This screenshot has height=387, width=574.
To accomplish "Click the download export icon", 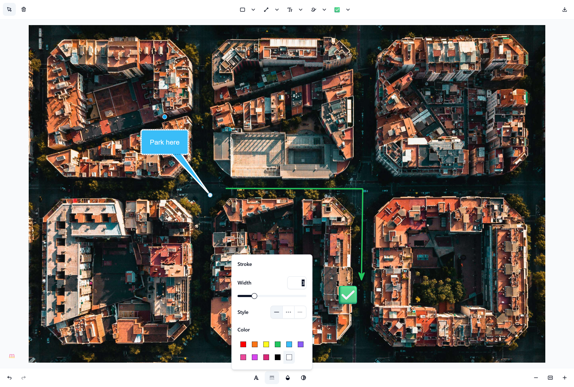I will [x=565, y=10].
